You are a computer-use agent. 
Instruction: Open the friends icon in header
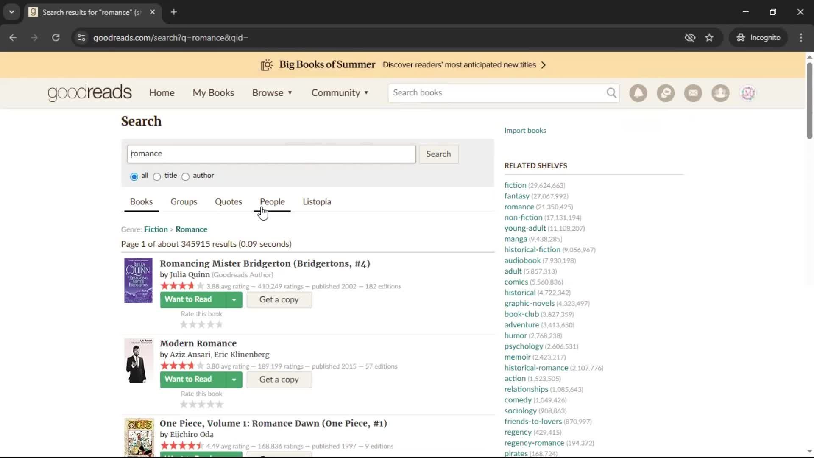(x=720, y=93)
